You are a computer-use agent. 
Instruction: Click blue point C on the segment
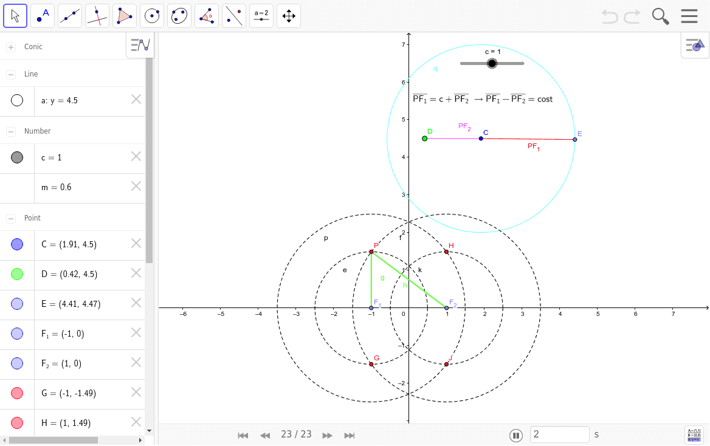coord(481,139)
